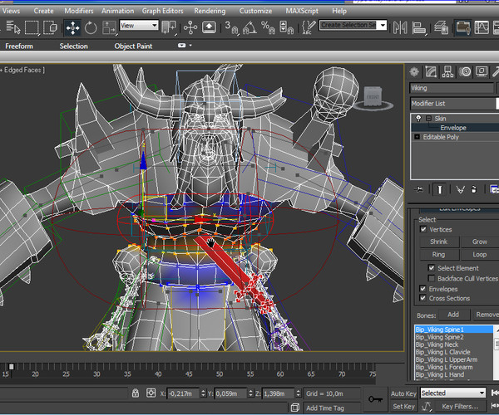This screenshot has height=415, width=499.
Task: Choose the Rectangular Selection Region tool
Action: (32, 27)
